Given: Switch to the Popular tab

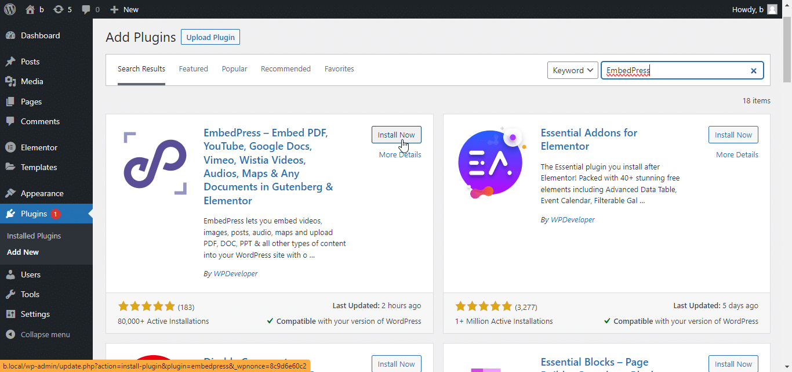Looking at the screenshot, I should click(x=234, y=68).
